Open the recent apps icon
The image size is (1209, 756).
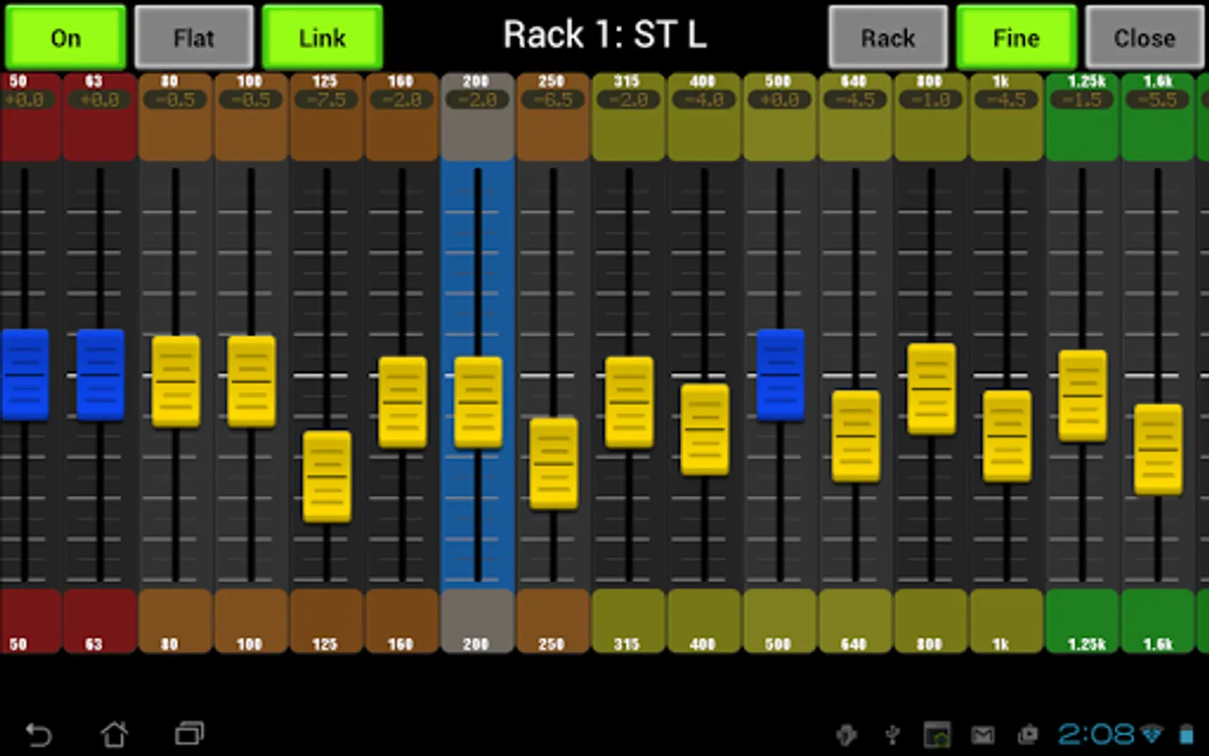click(189, 734)
